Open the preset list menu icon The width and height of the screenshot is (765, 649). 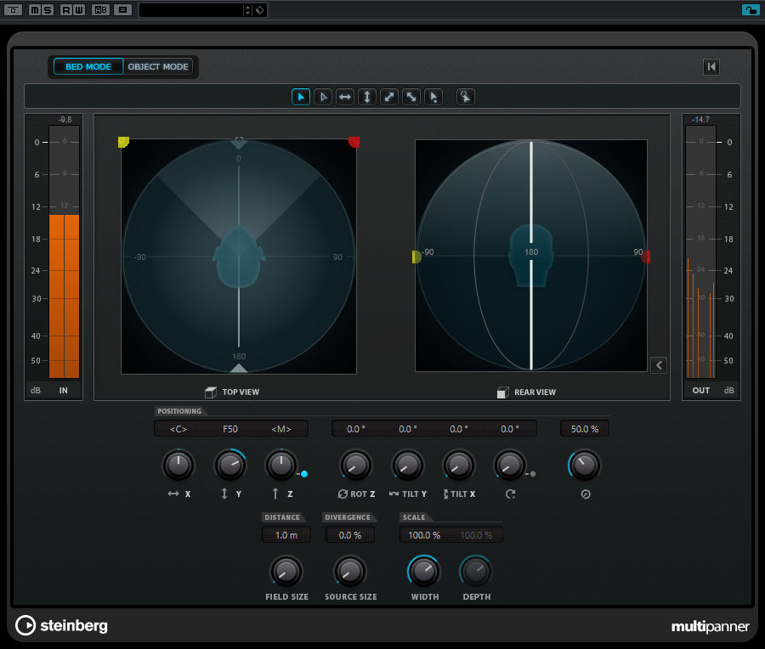123,9
